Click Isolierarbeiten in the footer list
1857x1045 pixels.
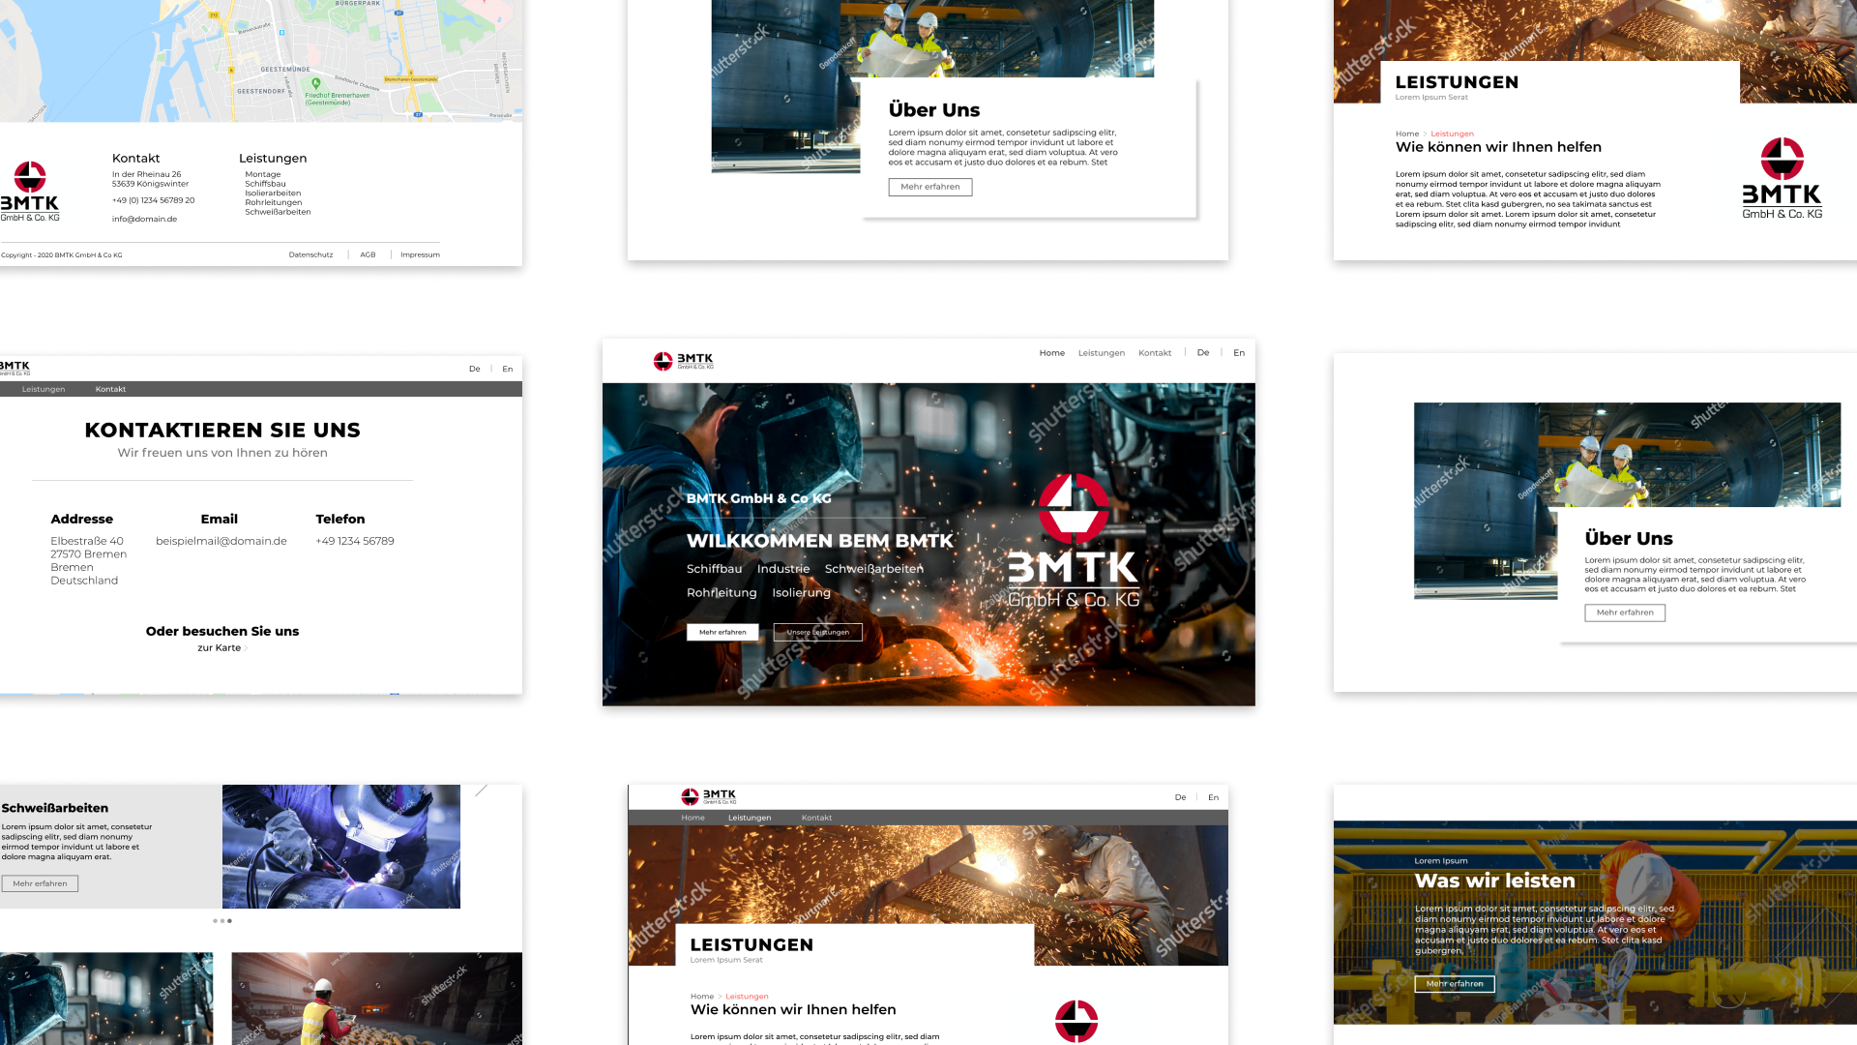pyautogui.click(x=273, y=194)
